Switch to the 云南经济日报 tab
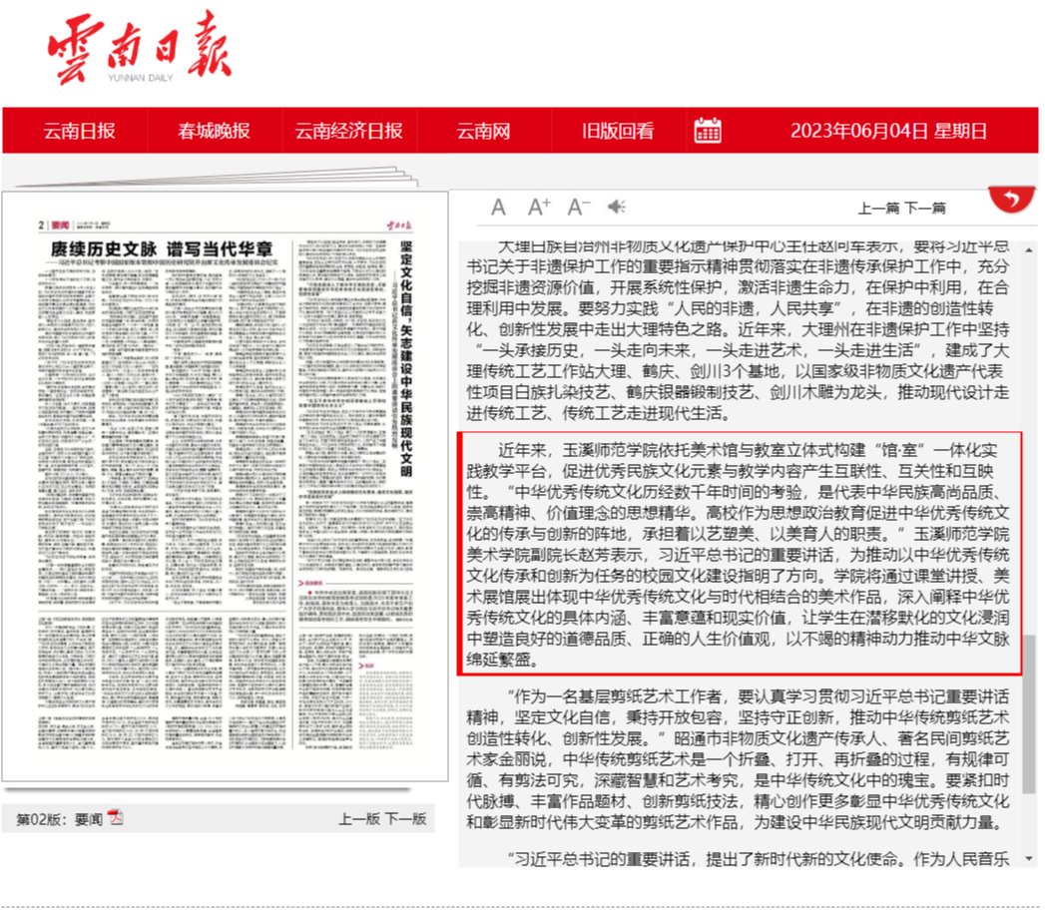Viewport: 1045px width, 910px height. (348, 131)
